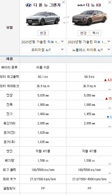Screen dimensions: 112x195
Task: Open the 그랜저 2025년형 model-year dropdown
Action: [x=43, y=42]
